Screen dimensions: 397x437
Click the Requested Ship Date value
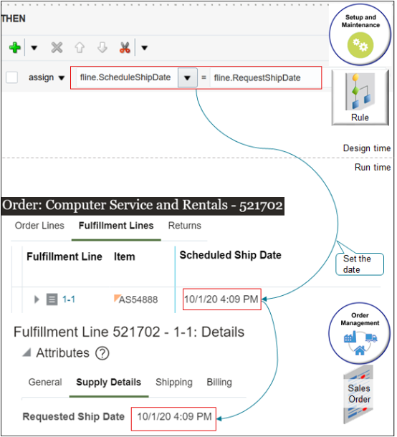(x=175, y=417)
